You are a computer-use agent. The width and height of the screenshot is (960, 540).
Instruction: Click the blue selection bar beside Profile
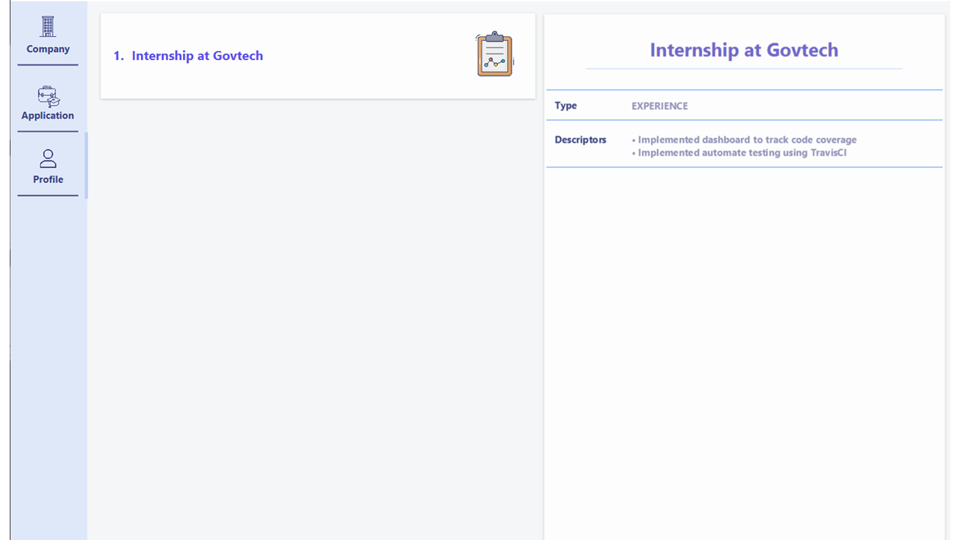tap(86, 166)
